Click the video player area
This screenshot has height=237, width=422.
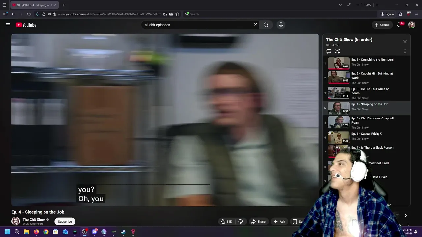pyautogui.click(x=165, y=120)
